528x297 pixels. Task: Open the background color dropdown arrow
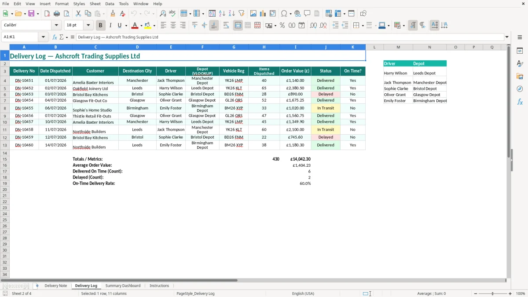[154, 26]
